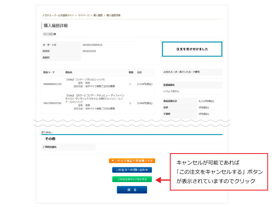This screenshot has height=207, width=275.
Task: Click price 2,116円(税込)
Action: point(145,84)
